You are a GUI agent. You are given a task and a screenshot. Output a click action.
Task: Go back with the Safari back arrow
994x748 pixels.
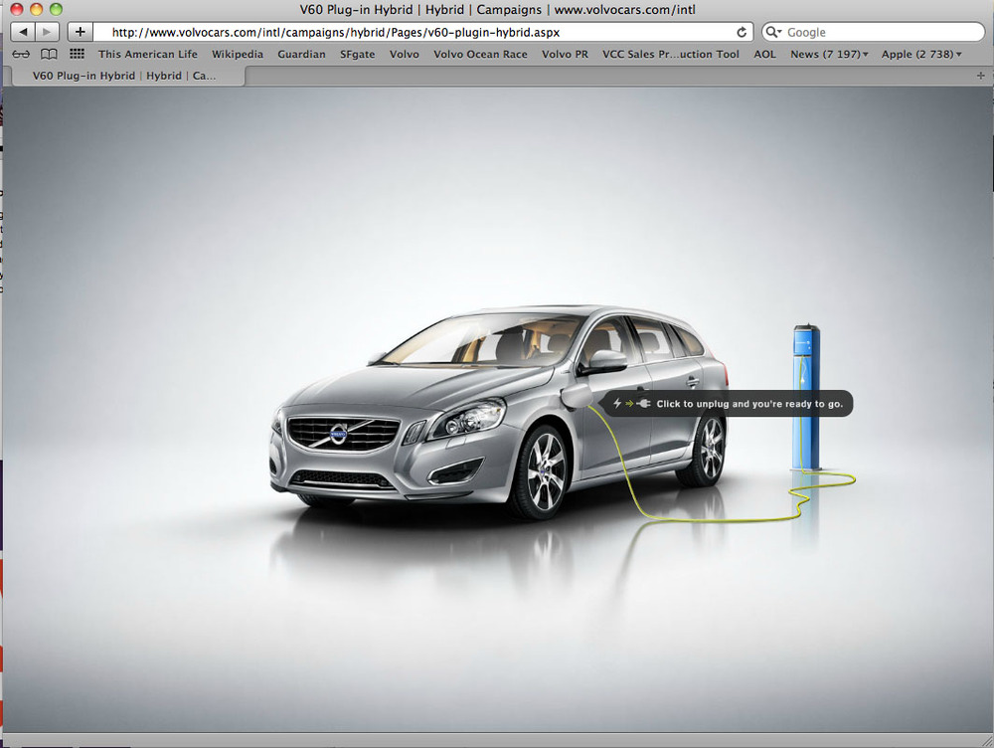click(x=24, y=32)
